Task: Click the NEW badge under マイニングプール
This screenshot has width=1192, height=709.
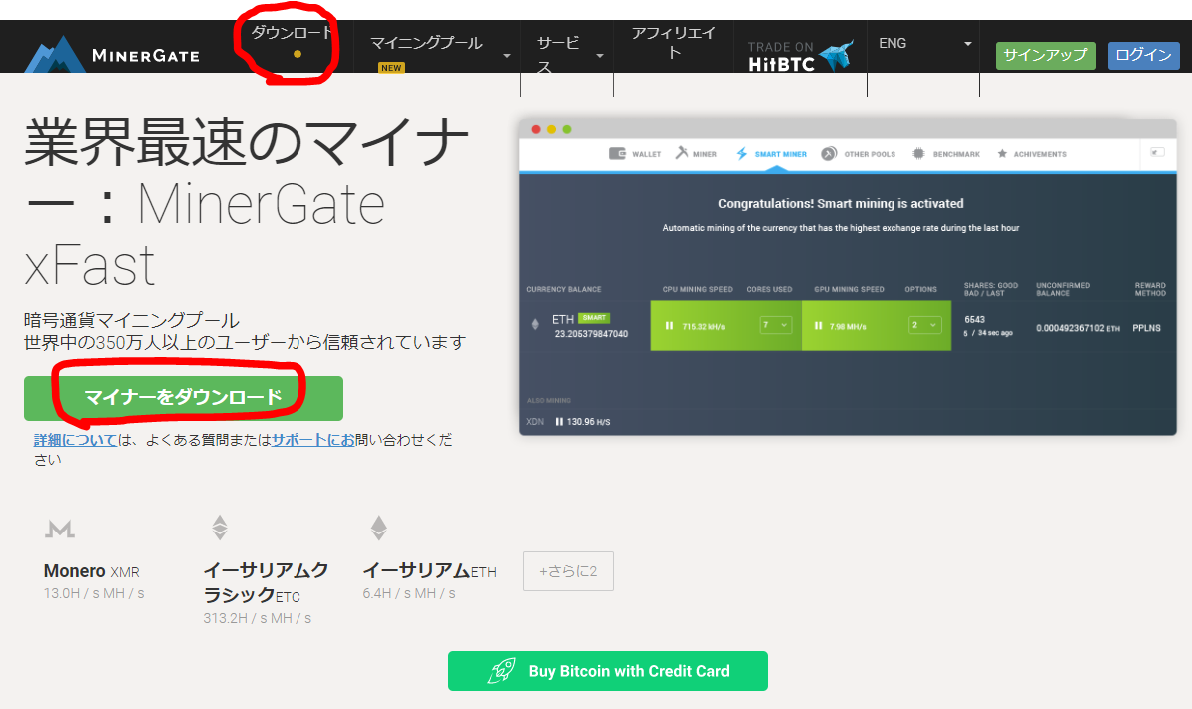Action: pyautogui.click(x=391, y=68)
